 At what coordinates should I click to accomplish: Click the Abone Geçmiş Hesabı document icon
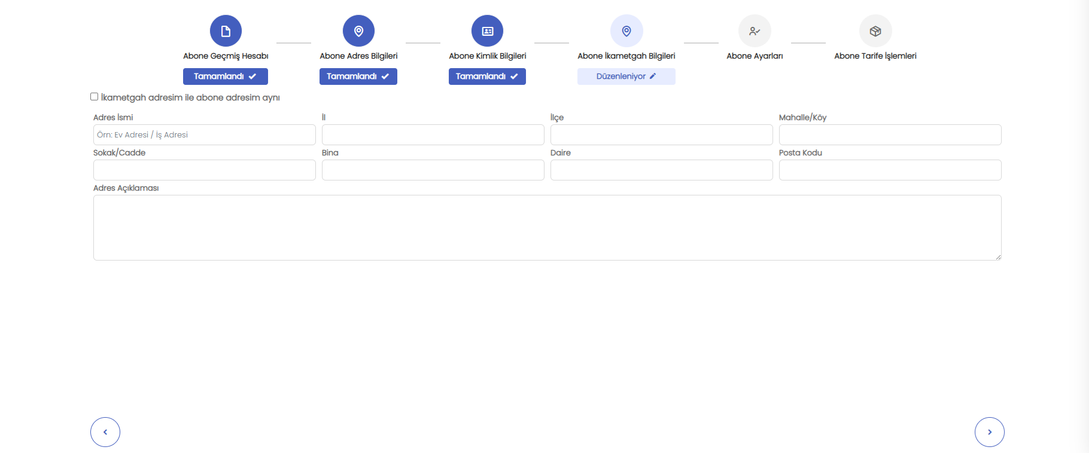click(226, 31)
